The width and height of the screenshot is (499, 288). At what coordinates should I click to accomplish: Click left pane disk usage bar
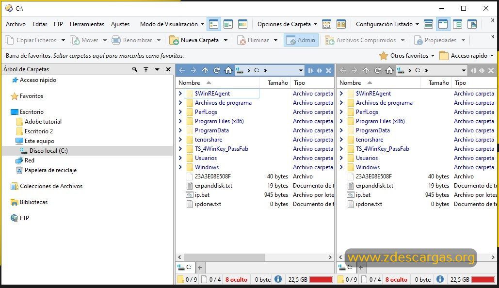(x=321, y=279)
